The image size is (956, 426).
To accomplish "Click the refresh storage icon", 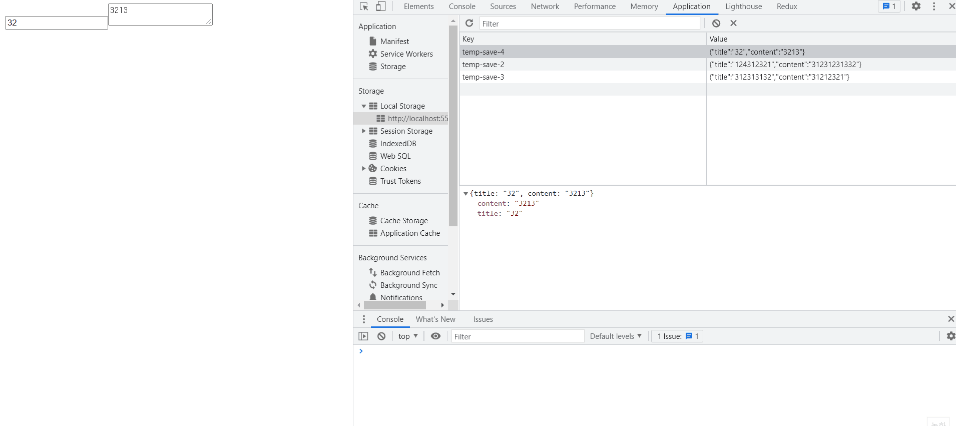I will (469, 23).
